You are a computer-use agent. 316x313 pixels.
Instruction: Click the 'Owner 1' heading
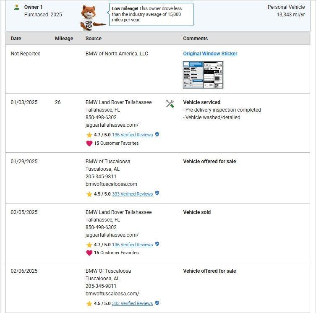(33, 7)
